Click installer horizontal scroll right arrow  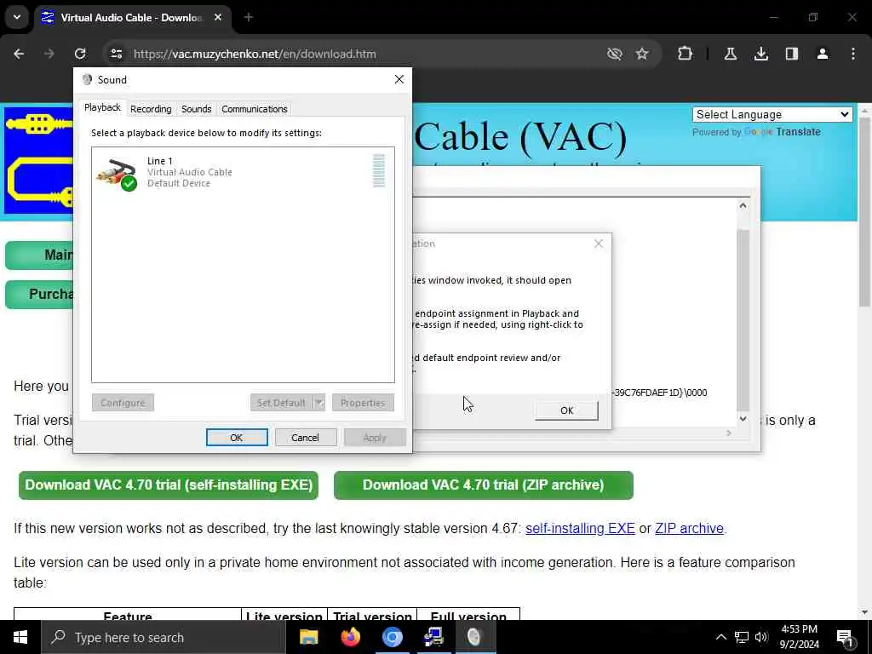coord(729,433)
